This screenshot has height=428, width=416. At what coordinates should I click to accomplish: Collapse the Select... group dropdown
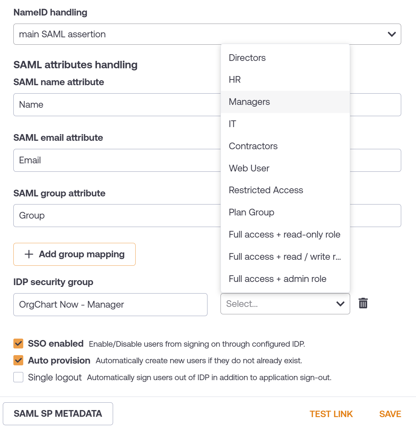(x=285, y=304)
